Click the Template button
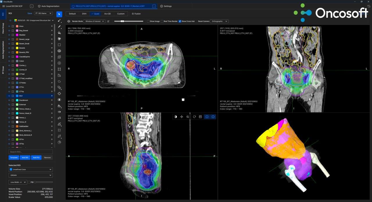Screen dimensions: 372x202 pyautogui.click(x=14, y=158)
